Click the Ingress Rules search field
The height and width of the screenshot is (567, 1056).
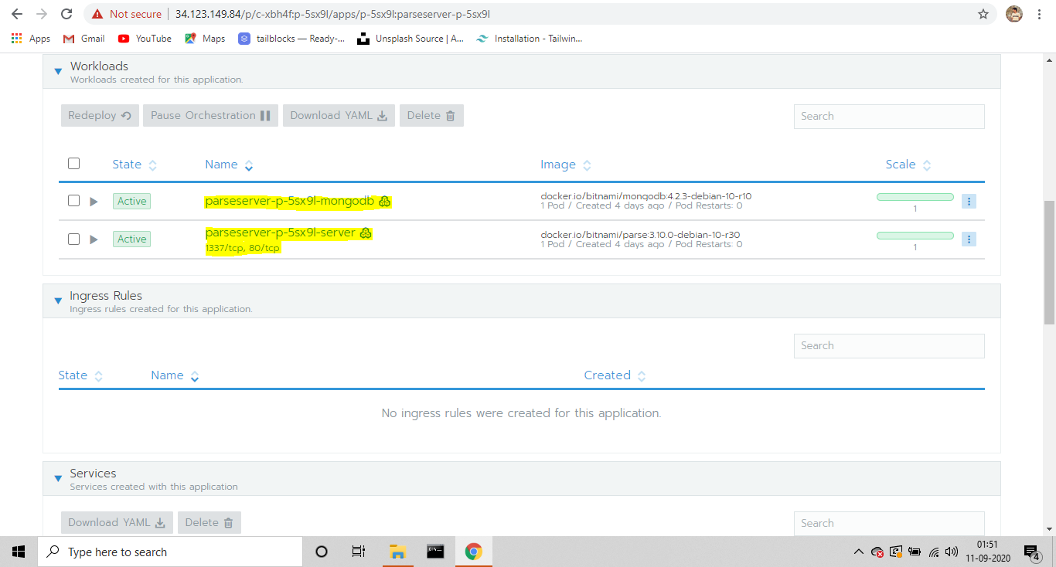click(x=889, y=345)
